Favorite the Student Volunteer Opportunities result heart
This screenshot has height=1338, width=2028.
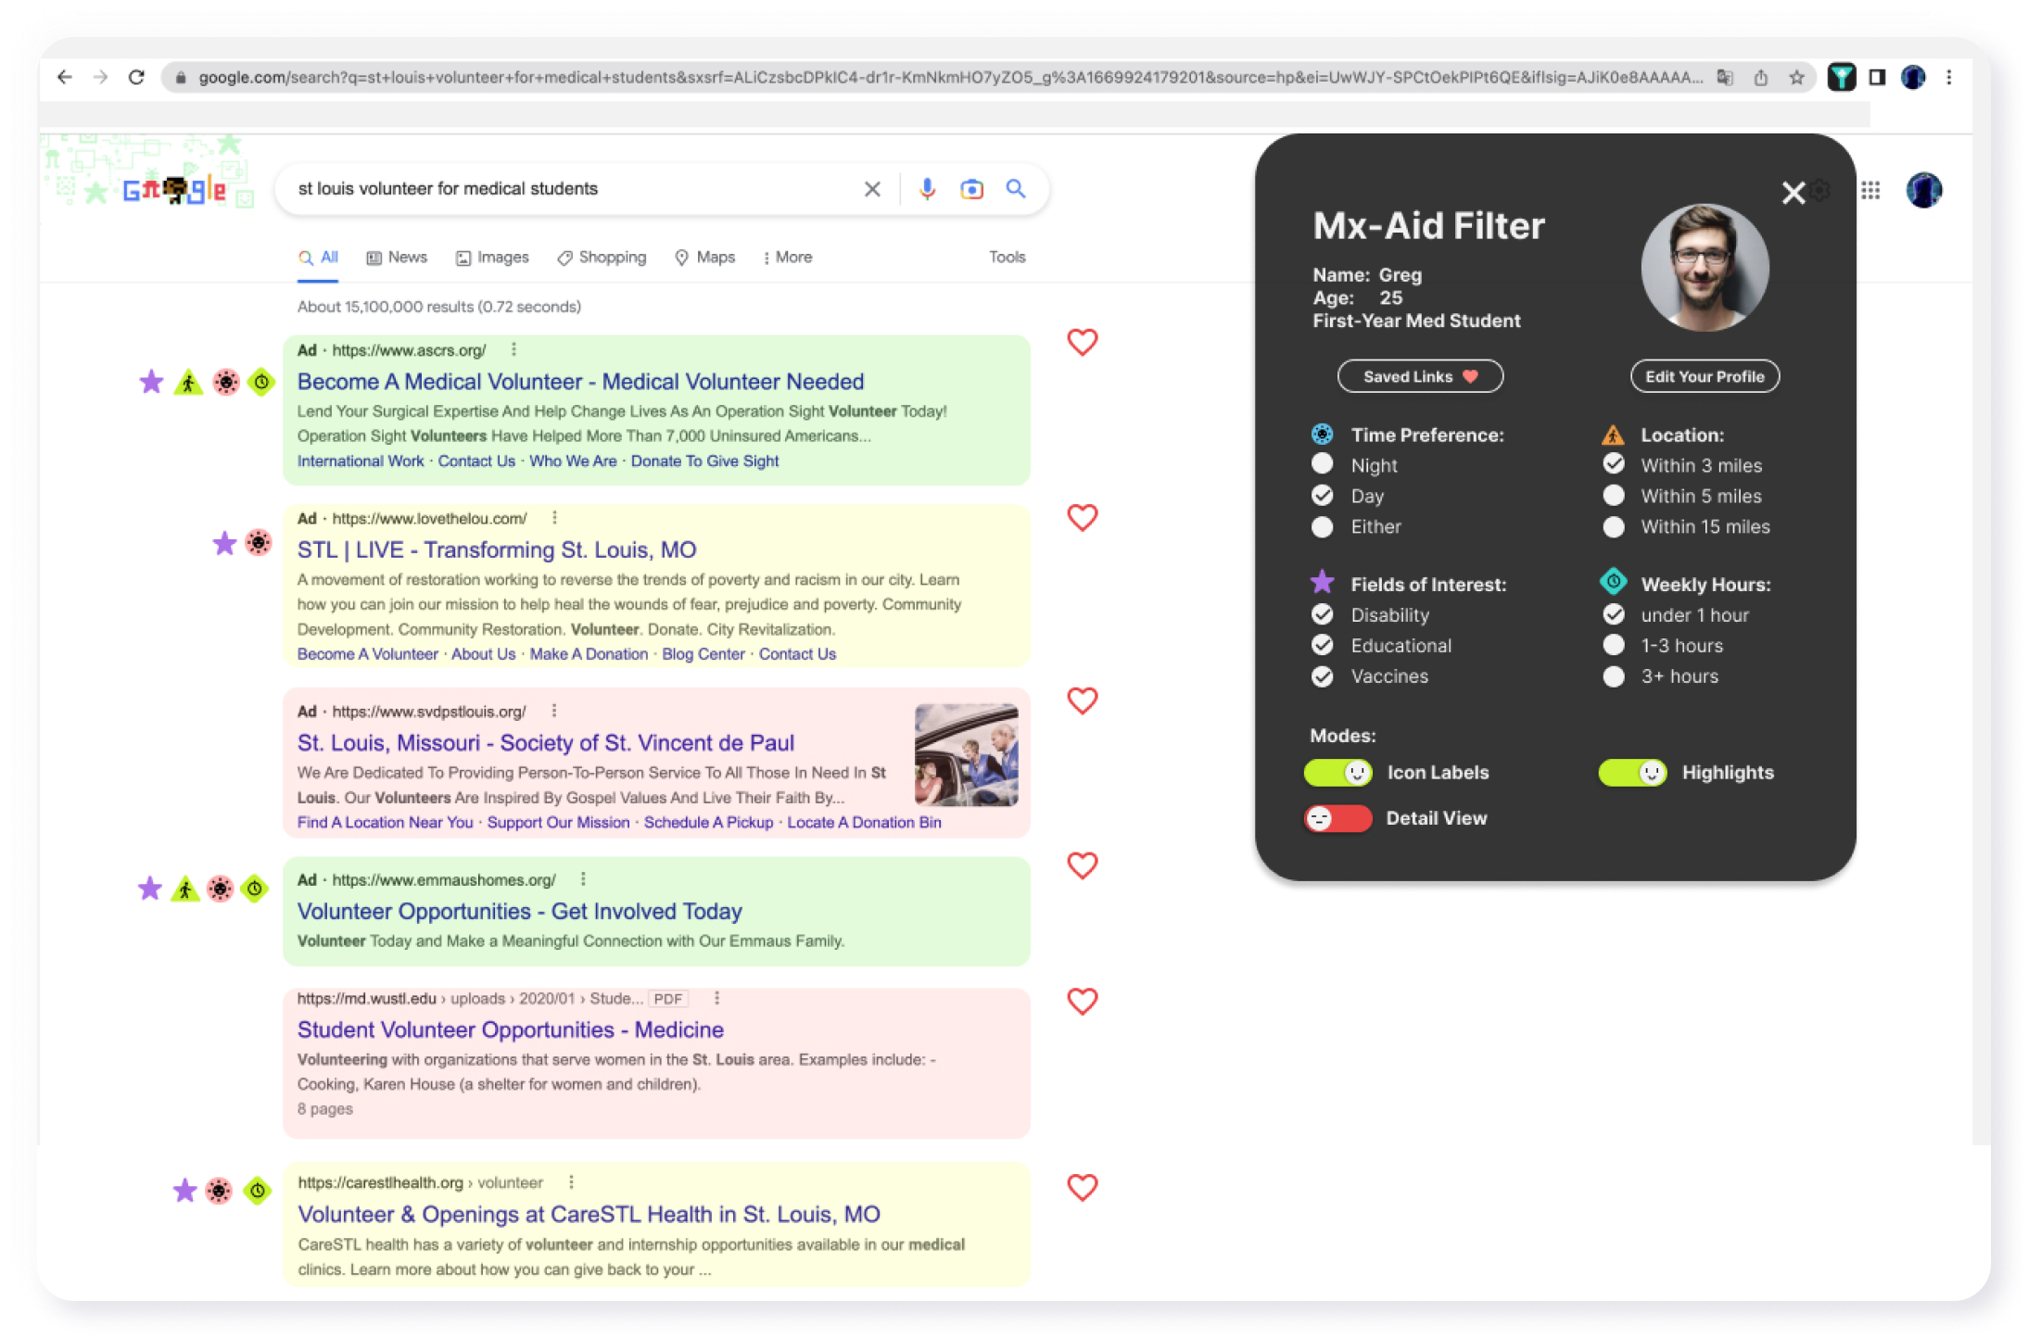(x=1082, y=1001)
